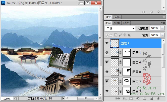Viewport: 167px width, 102px height.
Task: Open the 调整 panel options menu
Action: [x=163, y=17]
